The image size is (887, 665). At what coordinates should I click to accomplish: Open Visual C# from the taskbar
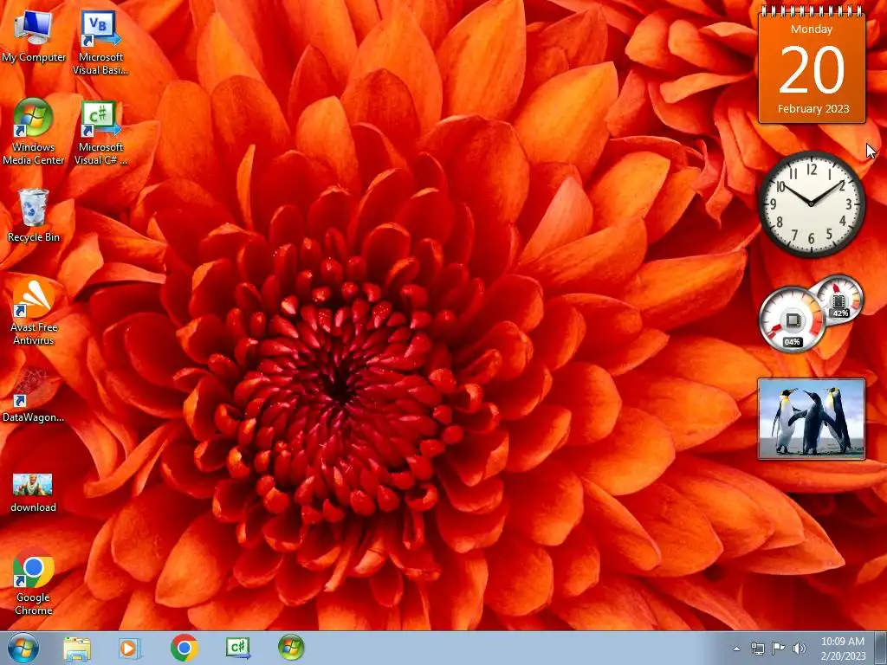pyautogui.click(x=238, y=648)
